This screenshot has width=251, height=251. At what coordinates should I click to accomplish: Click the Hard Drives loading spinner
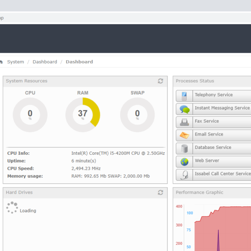click(x=12, y=207)
